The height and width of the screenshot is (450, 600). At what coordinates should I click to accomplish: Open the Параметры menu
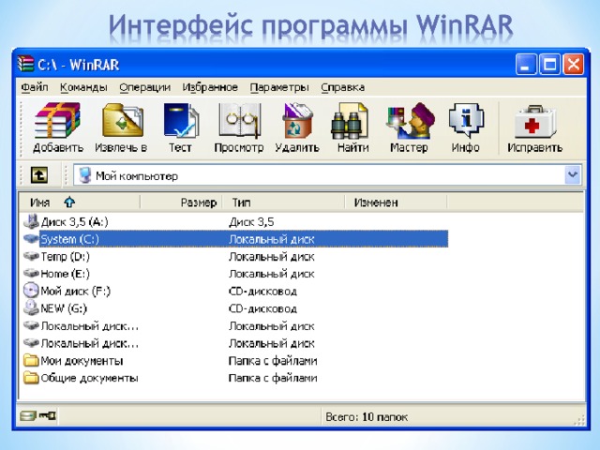(x=278, y=87)
